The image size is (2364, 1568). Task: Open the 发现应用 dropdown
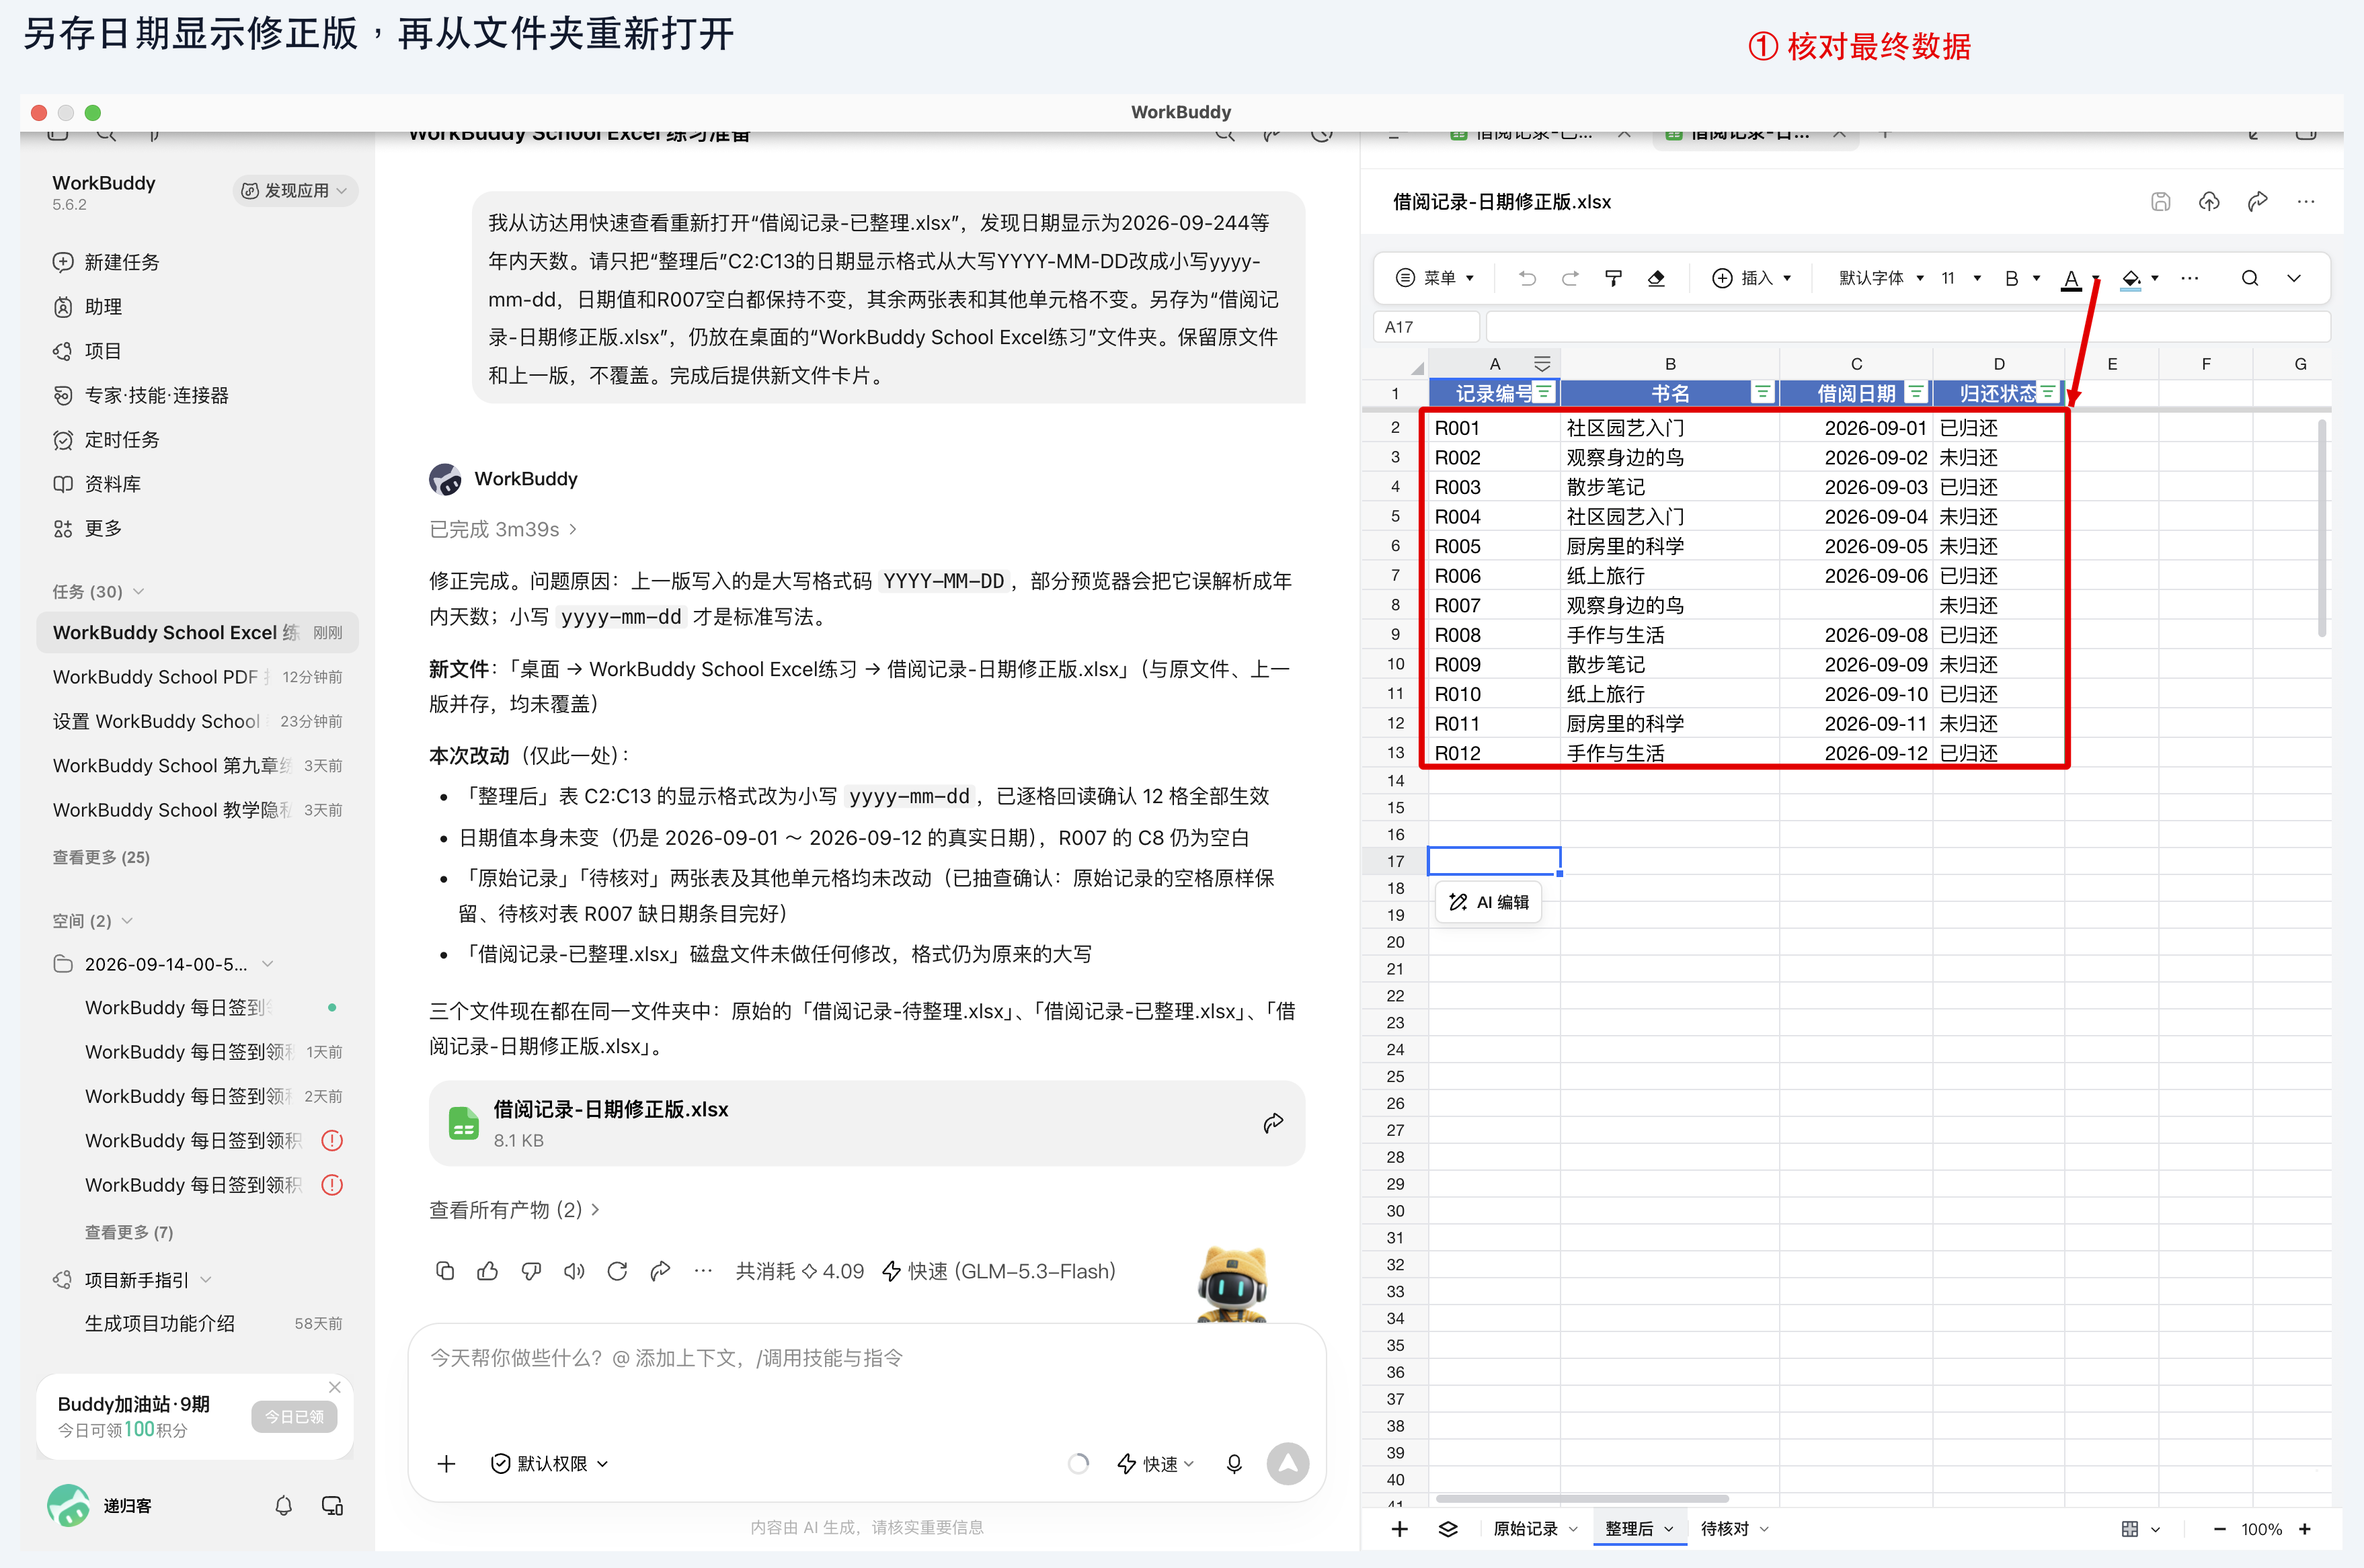click(295, 191)
